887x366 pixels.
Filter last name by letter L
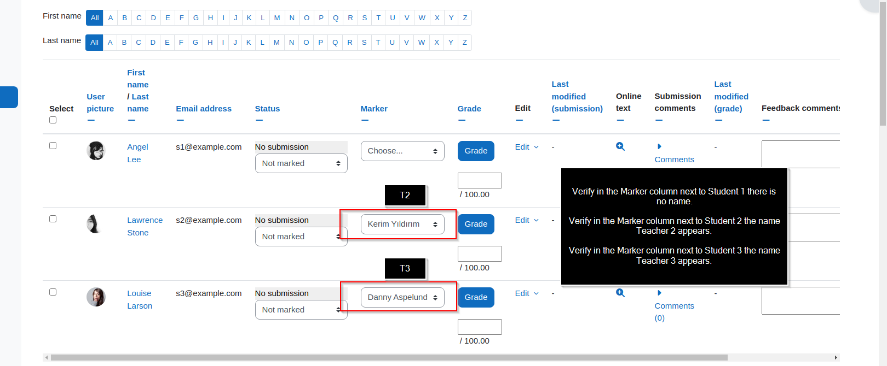(262, 43)
